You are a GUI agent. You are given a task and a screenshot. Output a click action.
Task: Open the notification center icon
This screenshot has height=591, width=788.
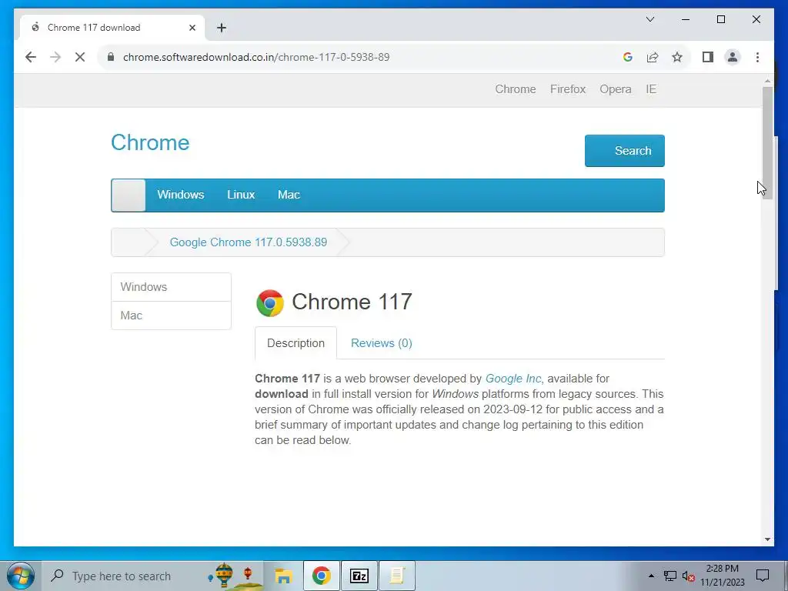click(x=763, y=576)
